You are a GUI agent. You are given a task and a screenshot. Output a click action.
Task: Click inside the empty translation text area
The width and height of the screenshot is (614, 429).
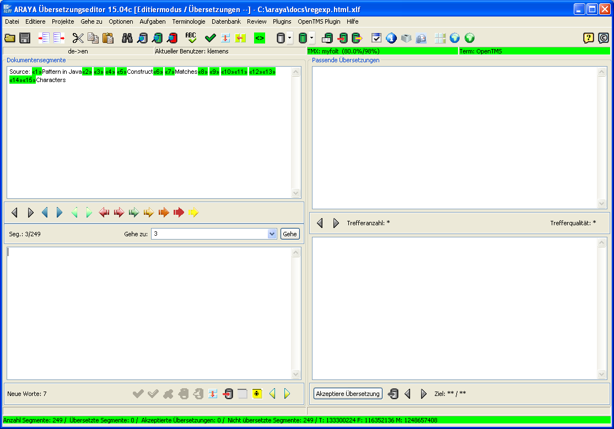[x=149, y=314]
